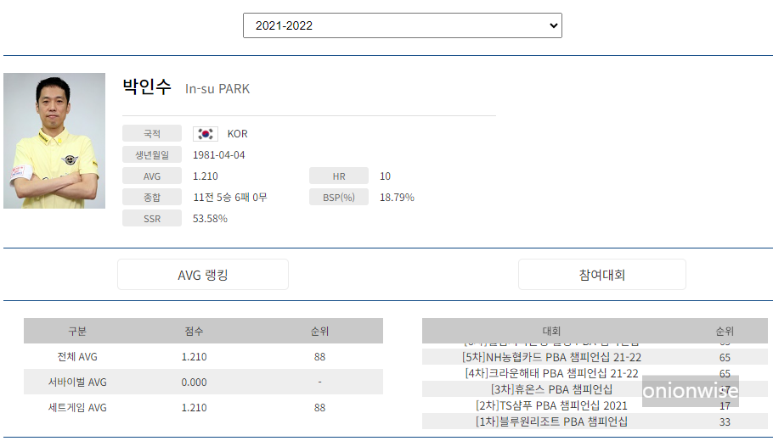Click the birthdate 1981-04-04
The image size is (773, 441).
click(219, 155)
